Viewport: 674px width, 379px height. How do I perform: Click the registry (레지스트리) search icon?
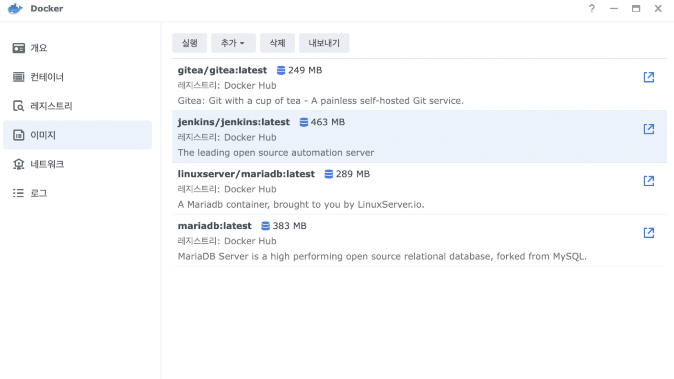(19, 106)
